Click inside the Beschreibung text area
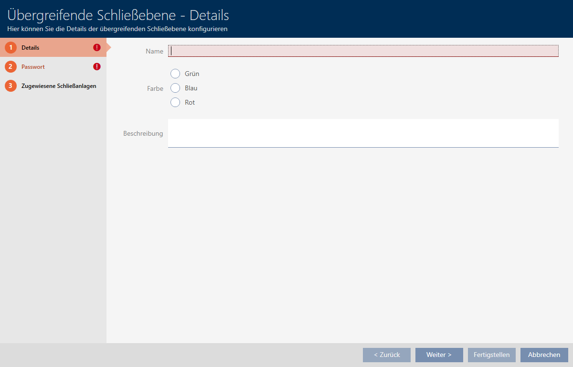Screen dimensions: 573x367 (x=363, y=133)
